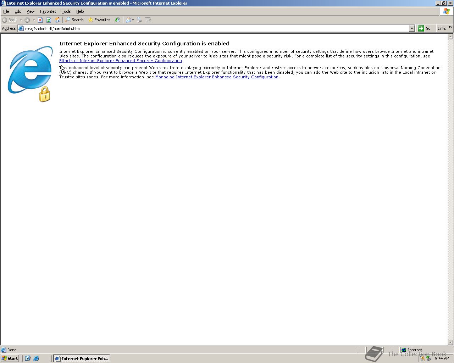The width and height of the screenshot is (454, 363).
Task: Click the Internet Explorer logo with padlock
Action: (31, 74)
